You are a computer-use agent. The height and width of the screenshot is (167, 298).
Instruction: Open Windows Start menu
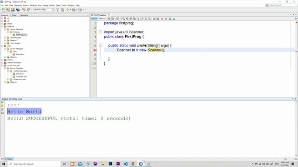pyautogui.click(x=4, y=164)
